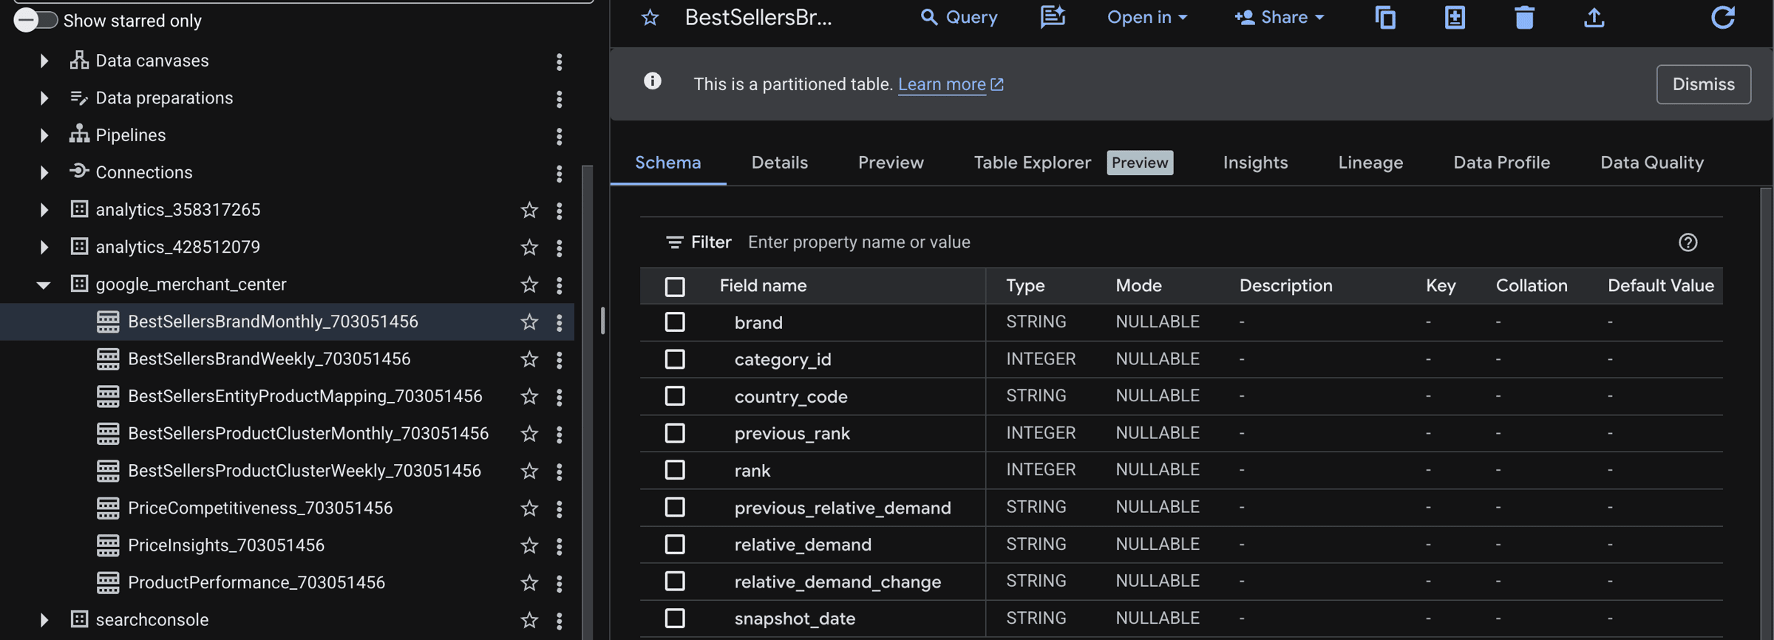This screenshot has width=1774, height=640.
Task: Click the export upload icon
Action: click(x=1594, y=18)
